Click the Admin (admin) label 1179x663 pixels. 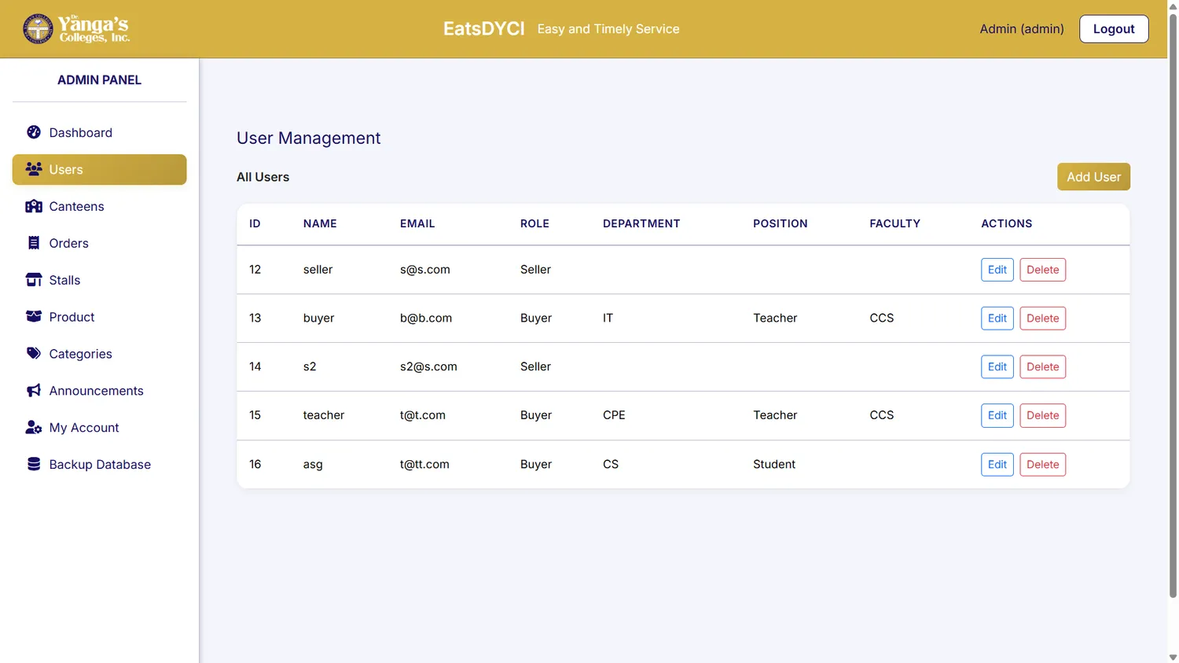coord(1022,29)
